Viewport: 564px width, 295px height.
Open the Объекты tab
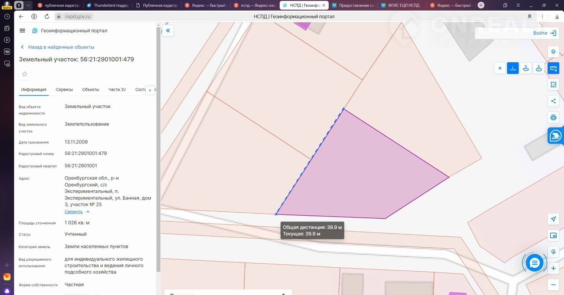pyautogui.click(x=90, y=89)
